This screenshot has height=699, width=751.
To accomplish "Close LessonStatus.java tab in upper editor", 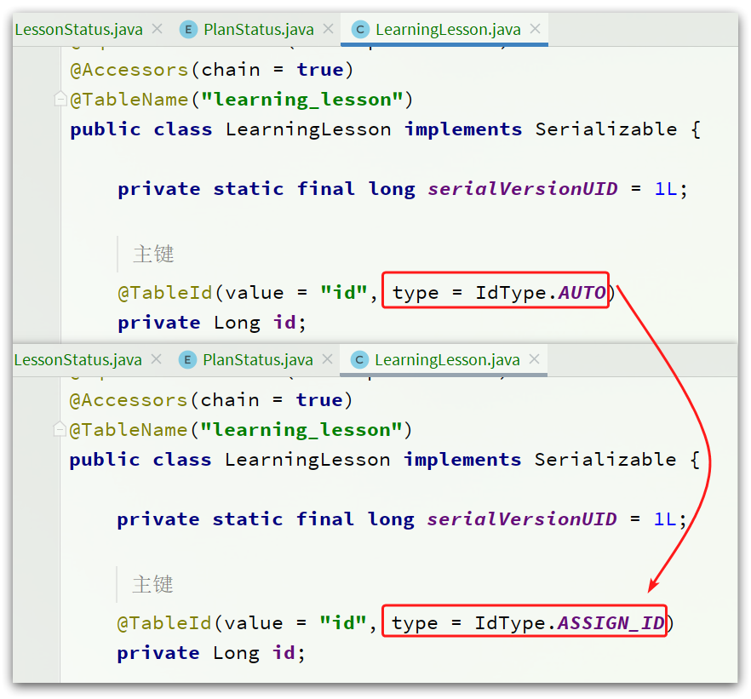I will click(157, 29).
